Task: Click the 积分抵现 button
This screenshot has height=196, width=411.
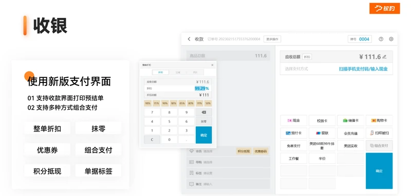Action: pos(244,151)
